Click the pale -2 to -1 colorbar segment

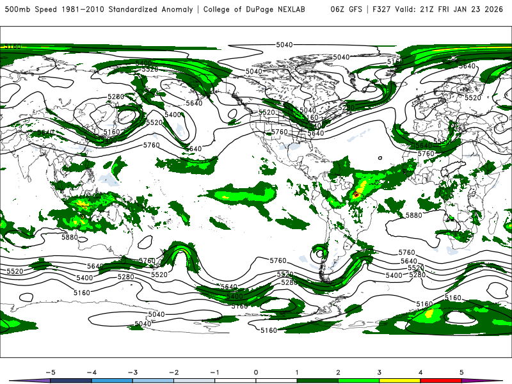[195, 381]
